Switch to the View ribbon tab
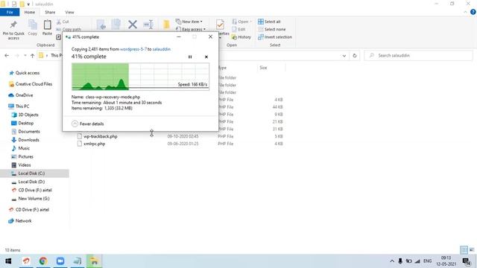Image resolution: width=477 pixels, height=268 pixels. point(69,12)
